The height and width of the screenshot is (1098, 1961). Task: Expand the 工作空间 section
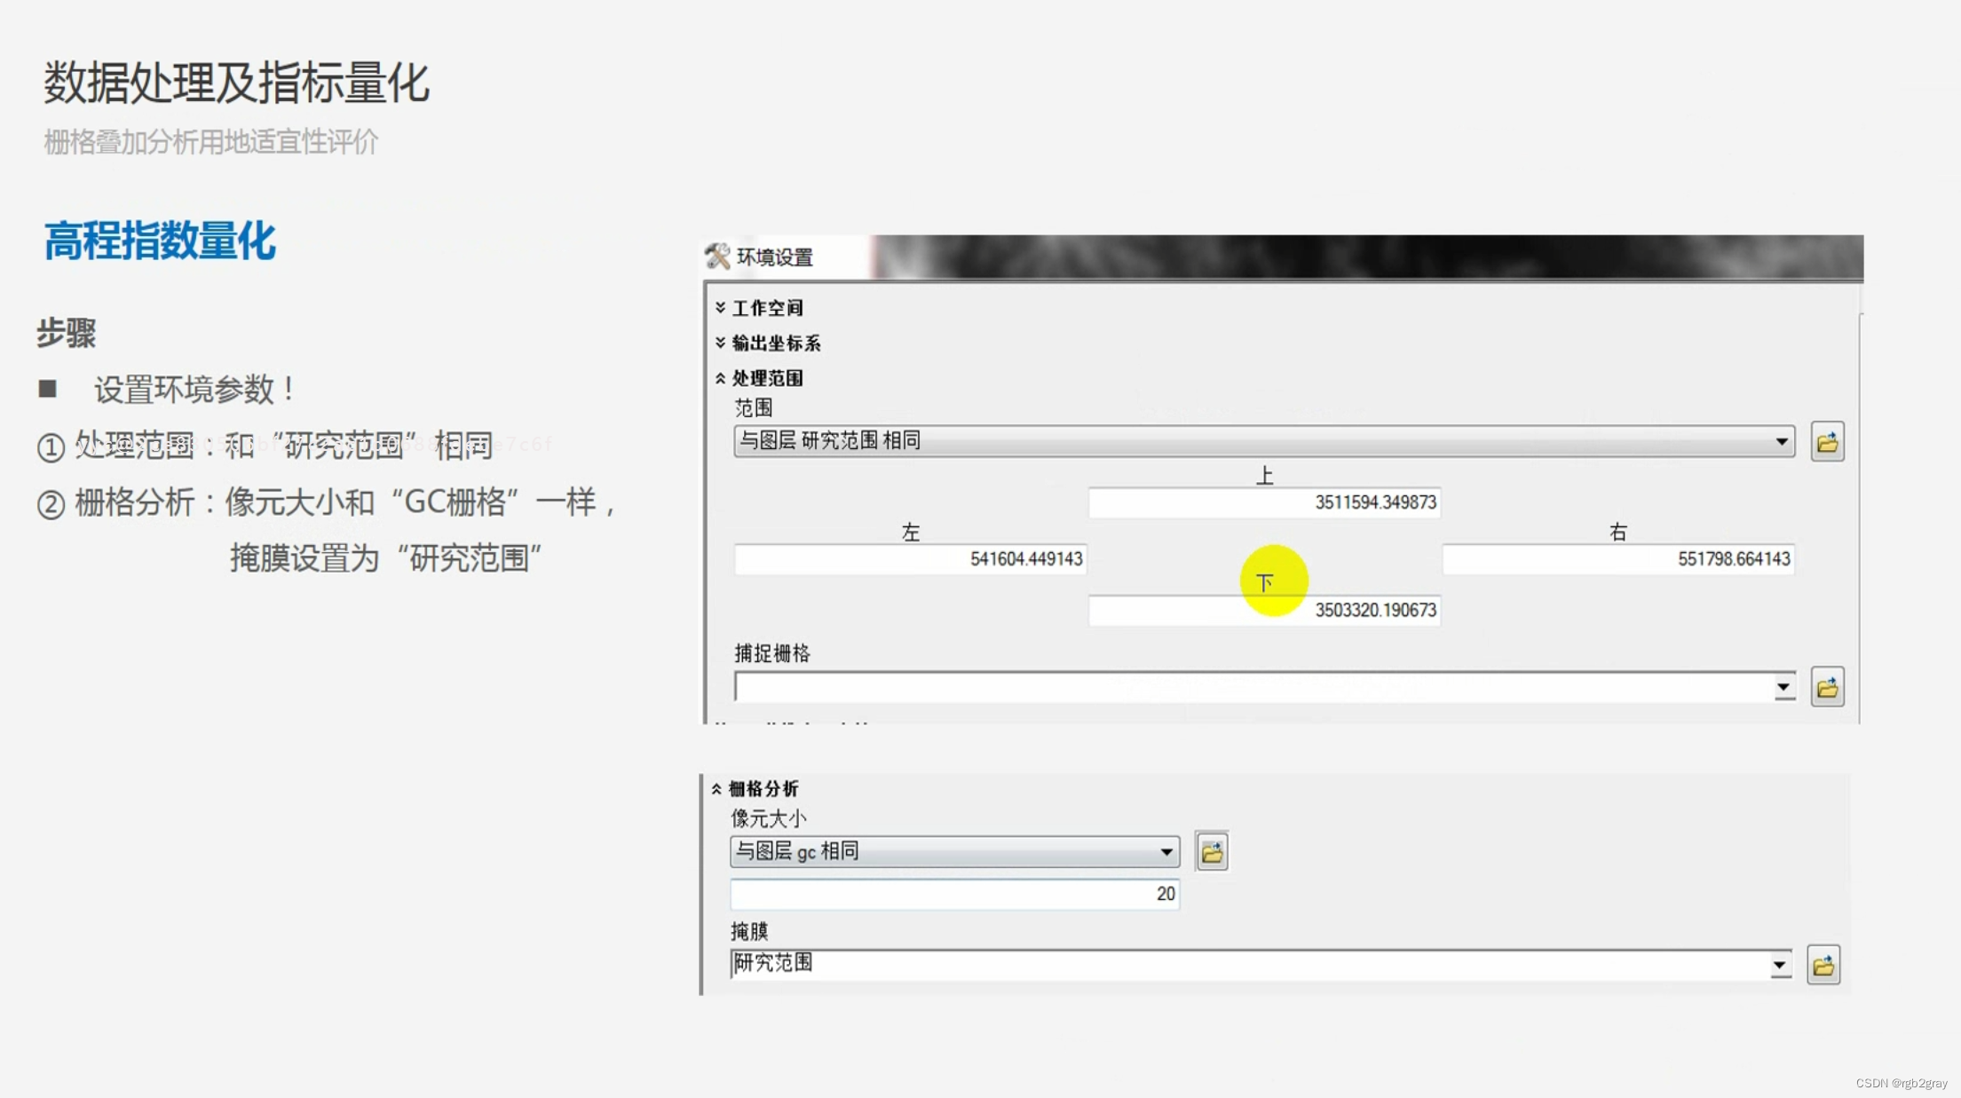[x=721, y=308]
